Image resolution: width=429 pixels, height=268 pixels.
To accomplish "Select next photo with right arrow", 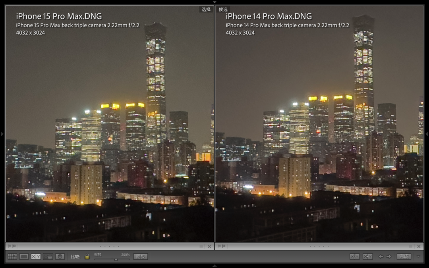I will click(x=389, y=256).
